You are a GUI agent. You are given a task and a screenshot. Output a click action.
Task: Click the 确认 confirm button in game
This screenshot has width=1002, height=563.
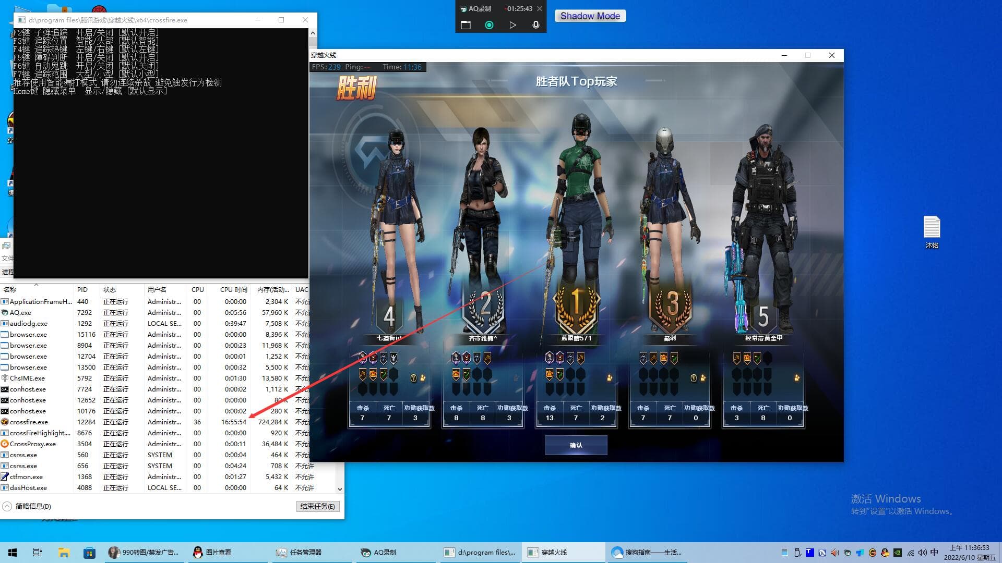coord(576,445)
